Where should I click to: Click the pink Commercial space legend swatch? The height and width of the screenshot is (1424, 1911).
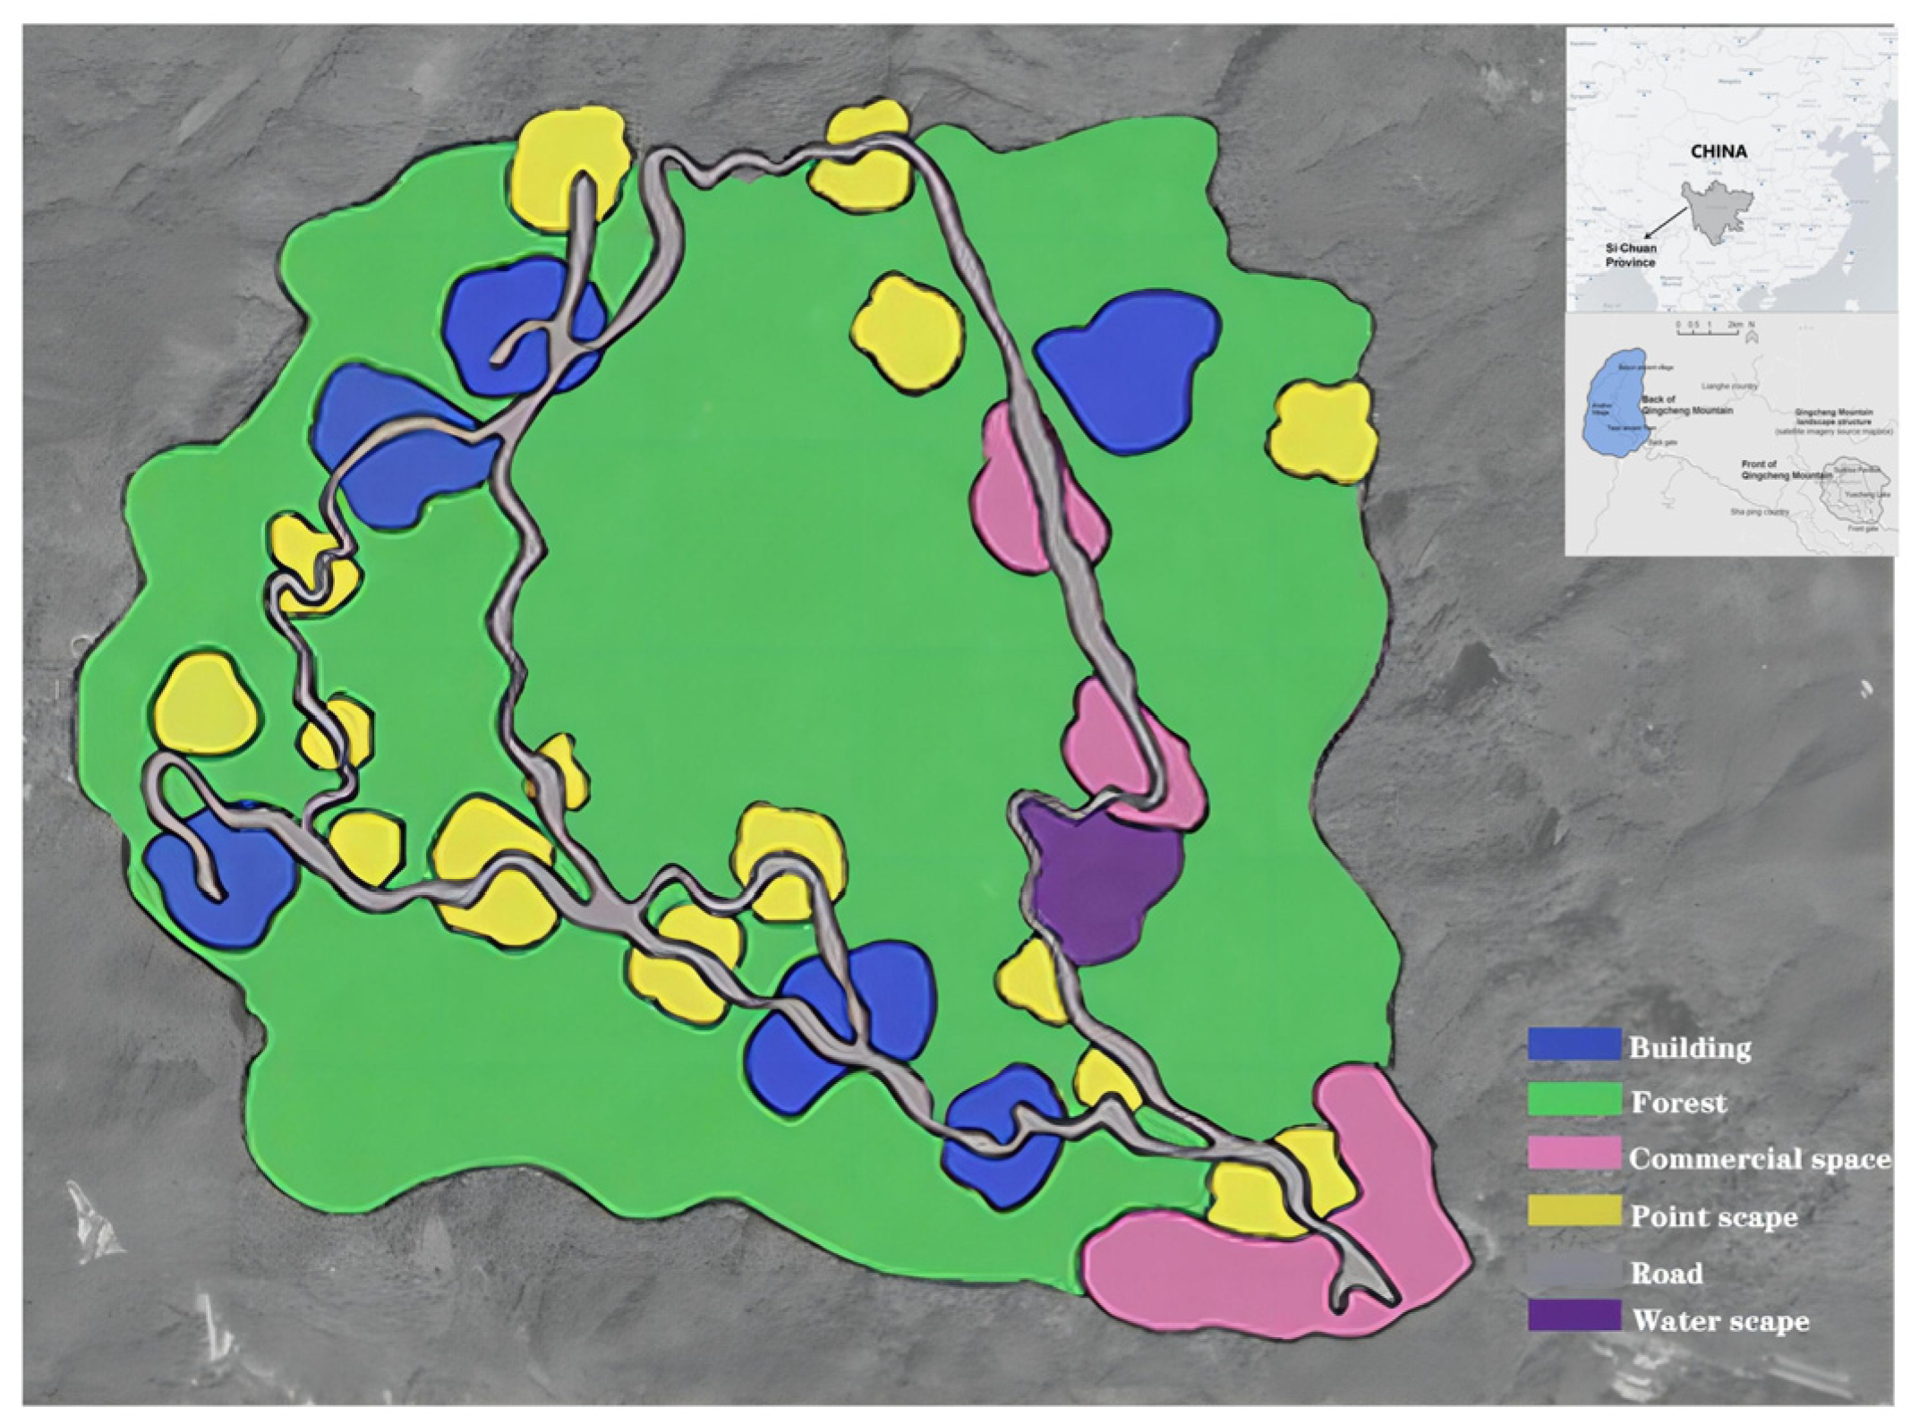click(1574, 1155)
